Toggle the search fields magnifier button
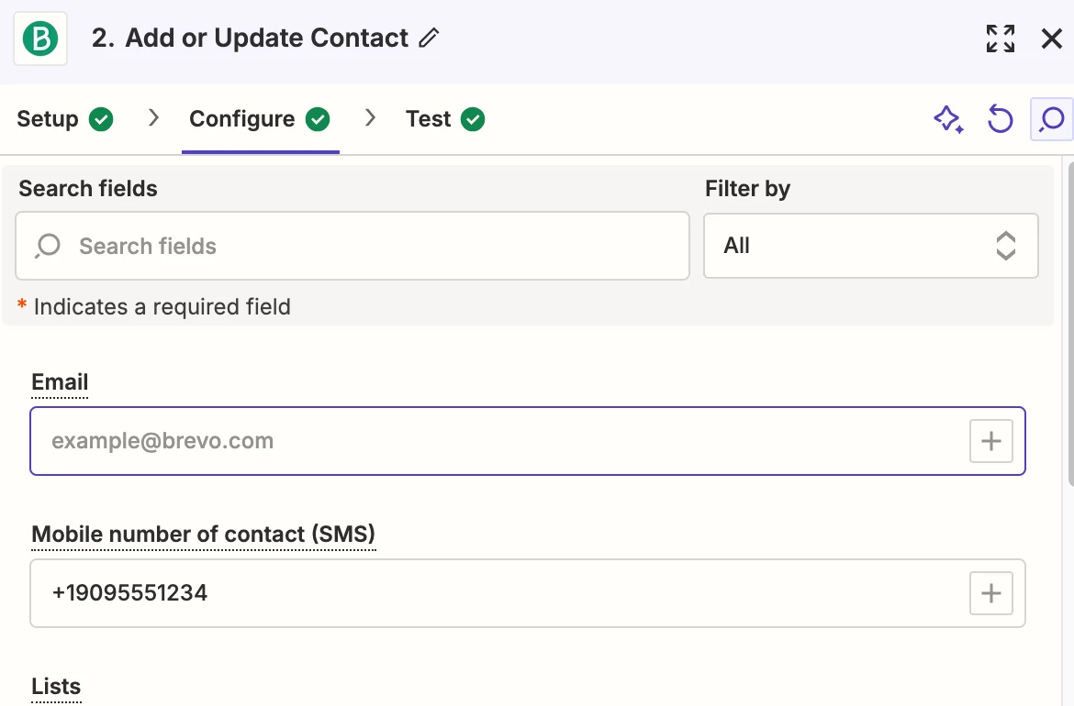1074x706 pixels. point(1051,119)
